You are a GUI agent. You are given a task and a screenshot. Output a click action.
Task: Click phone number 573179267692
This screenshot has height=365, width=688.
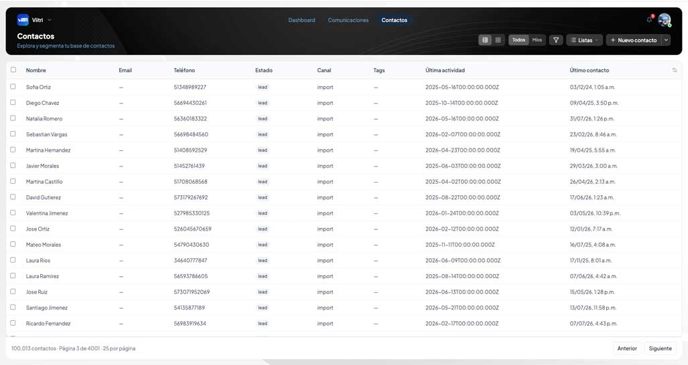coord(191,197)
